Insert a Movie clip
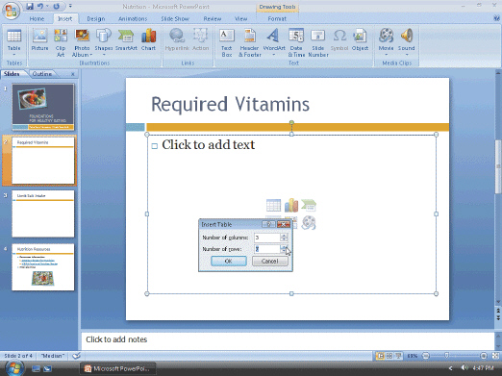 coord(386,41)
